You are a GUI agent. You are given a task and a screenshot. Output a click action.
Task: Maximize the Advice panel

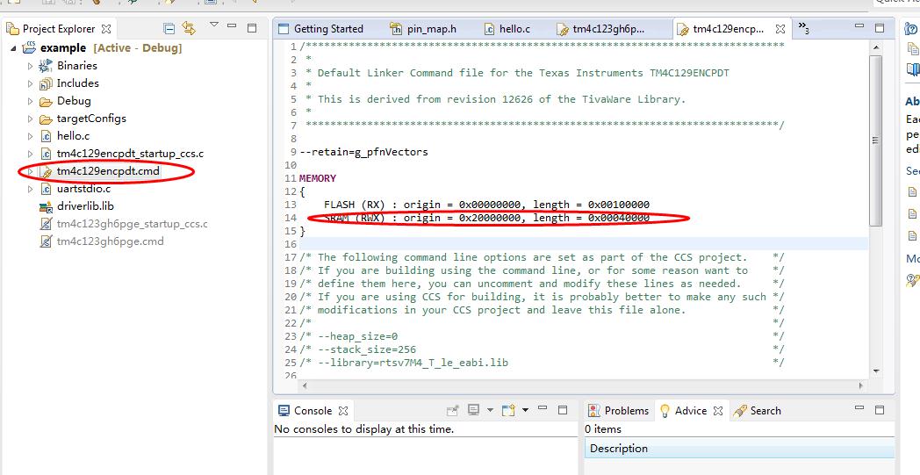(880, 409)
